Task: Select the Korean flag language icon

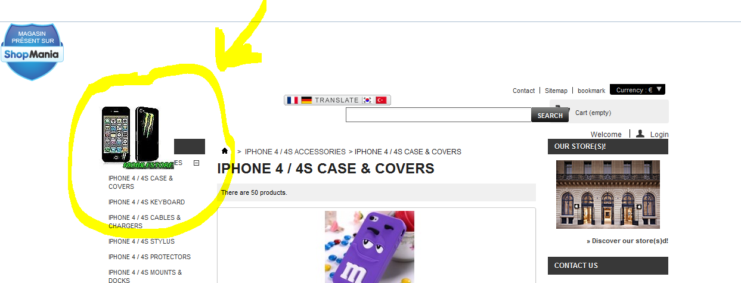Action: [367, 100]
